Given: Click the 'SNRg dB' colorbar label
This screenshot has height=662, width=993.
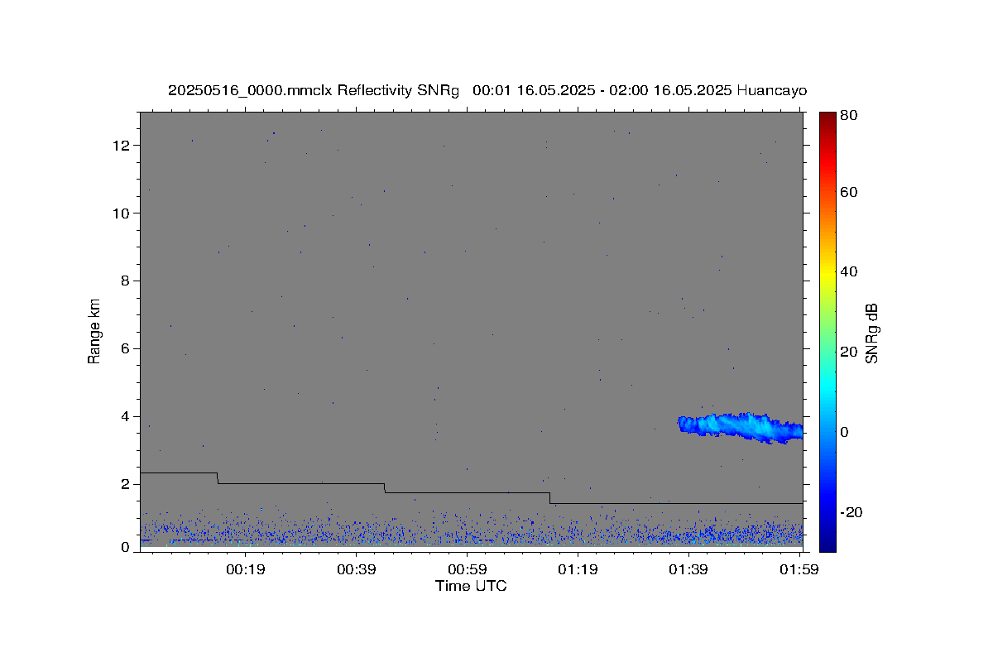Looking at the screenshot, I should 871,333.
